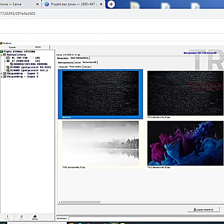Screen dimensions: 224x224
Task: Select the ETHM-GSM module icon
Action: [8, 61]
